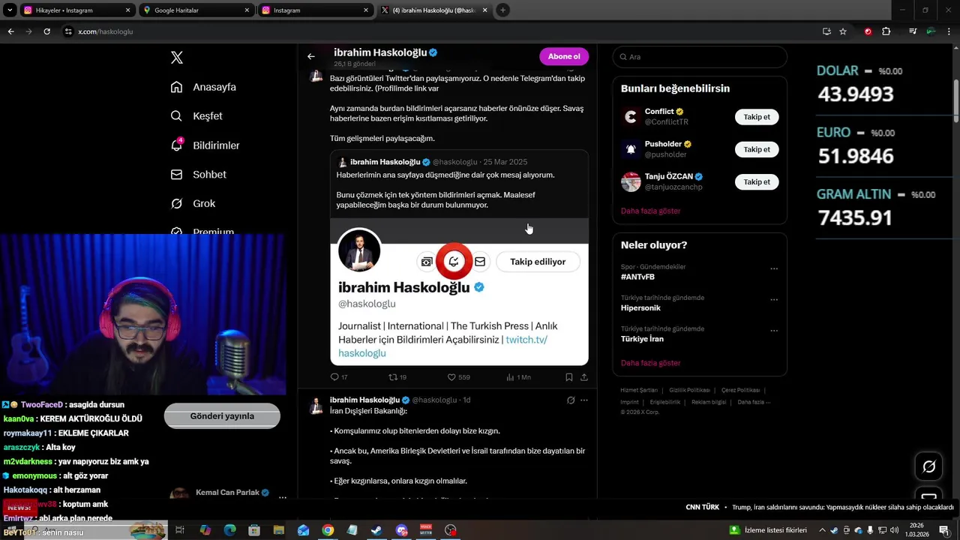Open Steam from the taskbar
The width and height of the screenshot is (960, 540).
pos(376,530)
